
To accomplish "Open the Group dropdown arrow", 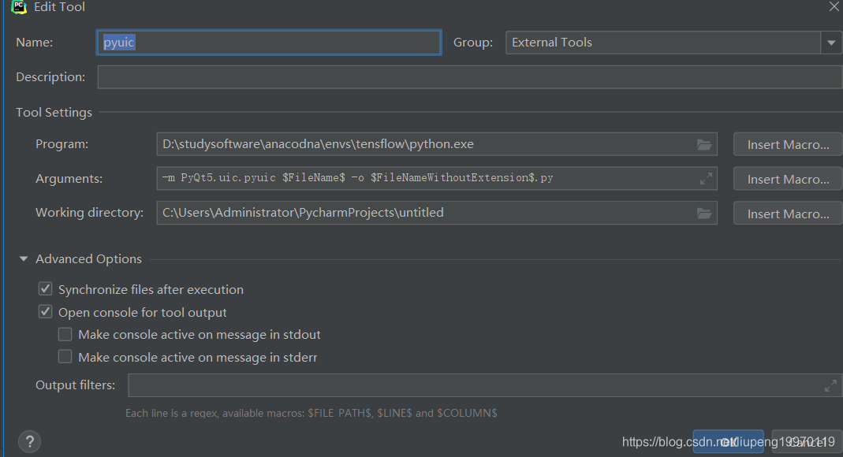I will point(831,43).
